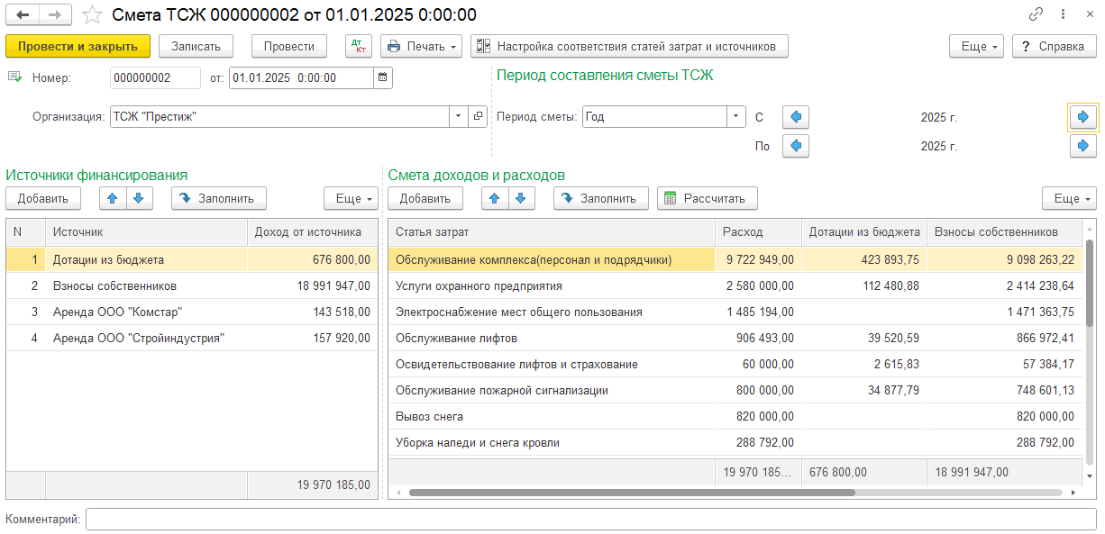1105x534 pixels.
Task: Move source row up in Источники финансирования
Action: point(113,198)
